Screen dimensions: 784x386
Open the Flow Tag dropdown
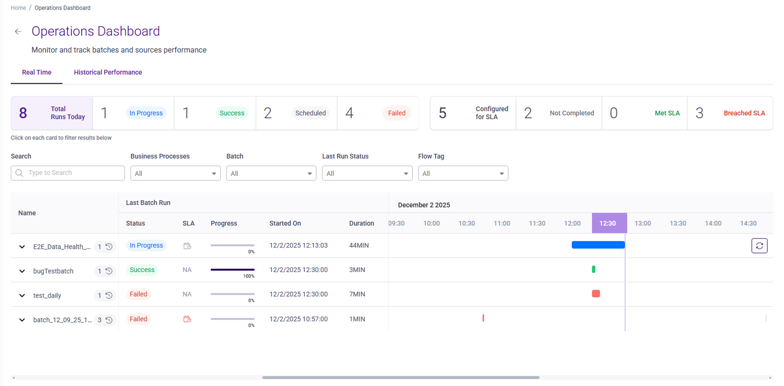(463, 173)
